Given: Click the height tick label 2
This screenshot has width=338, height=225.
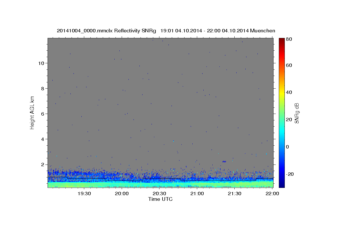Looking at the screenshot, I should click(x=42, y=164).
